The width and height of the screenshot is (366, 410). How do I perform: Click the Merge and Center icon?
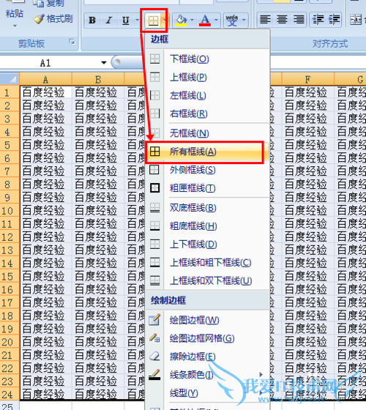click(x=356, y=20)
